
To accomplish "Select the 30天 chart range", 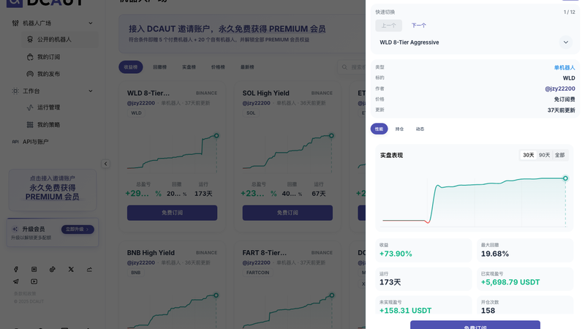I will tap(528, 155).
